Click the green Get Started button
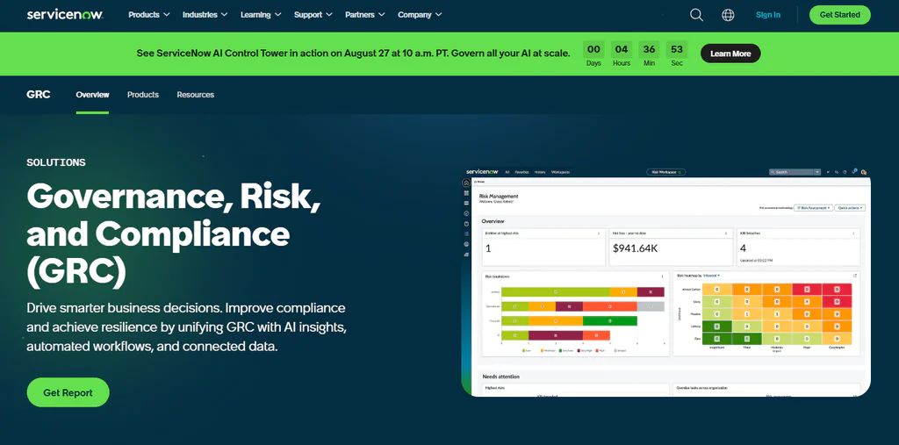The width and height of the screenshot is (899, 445). click(840, 15)
